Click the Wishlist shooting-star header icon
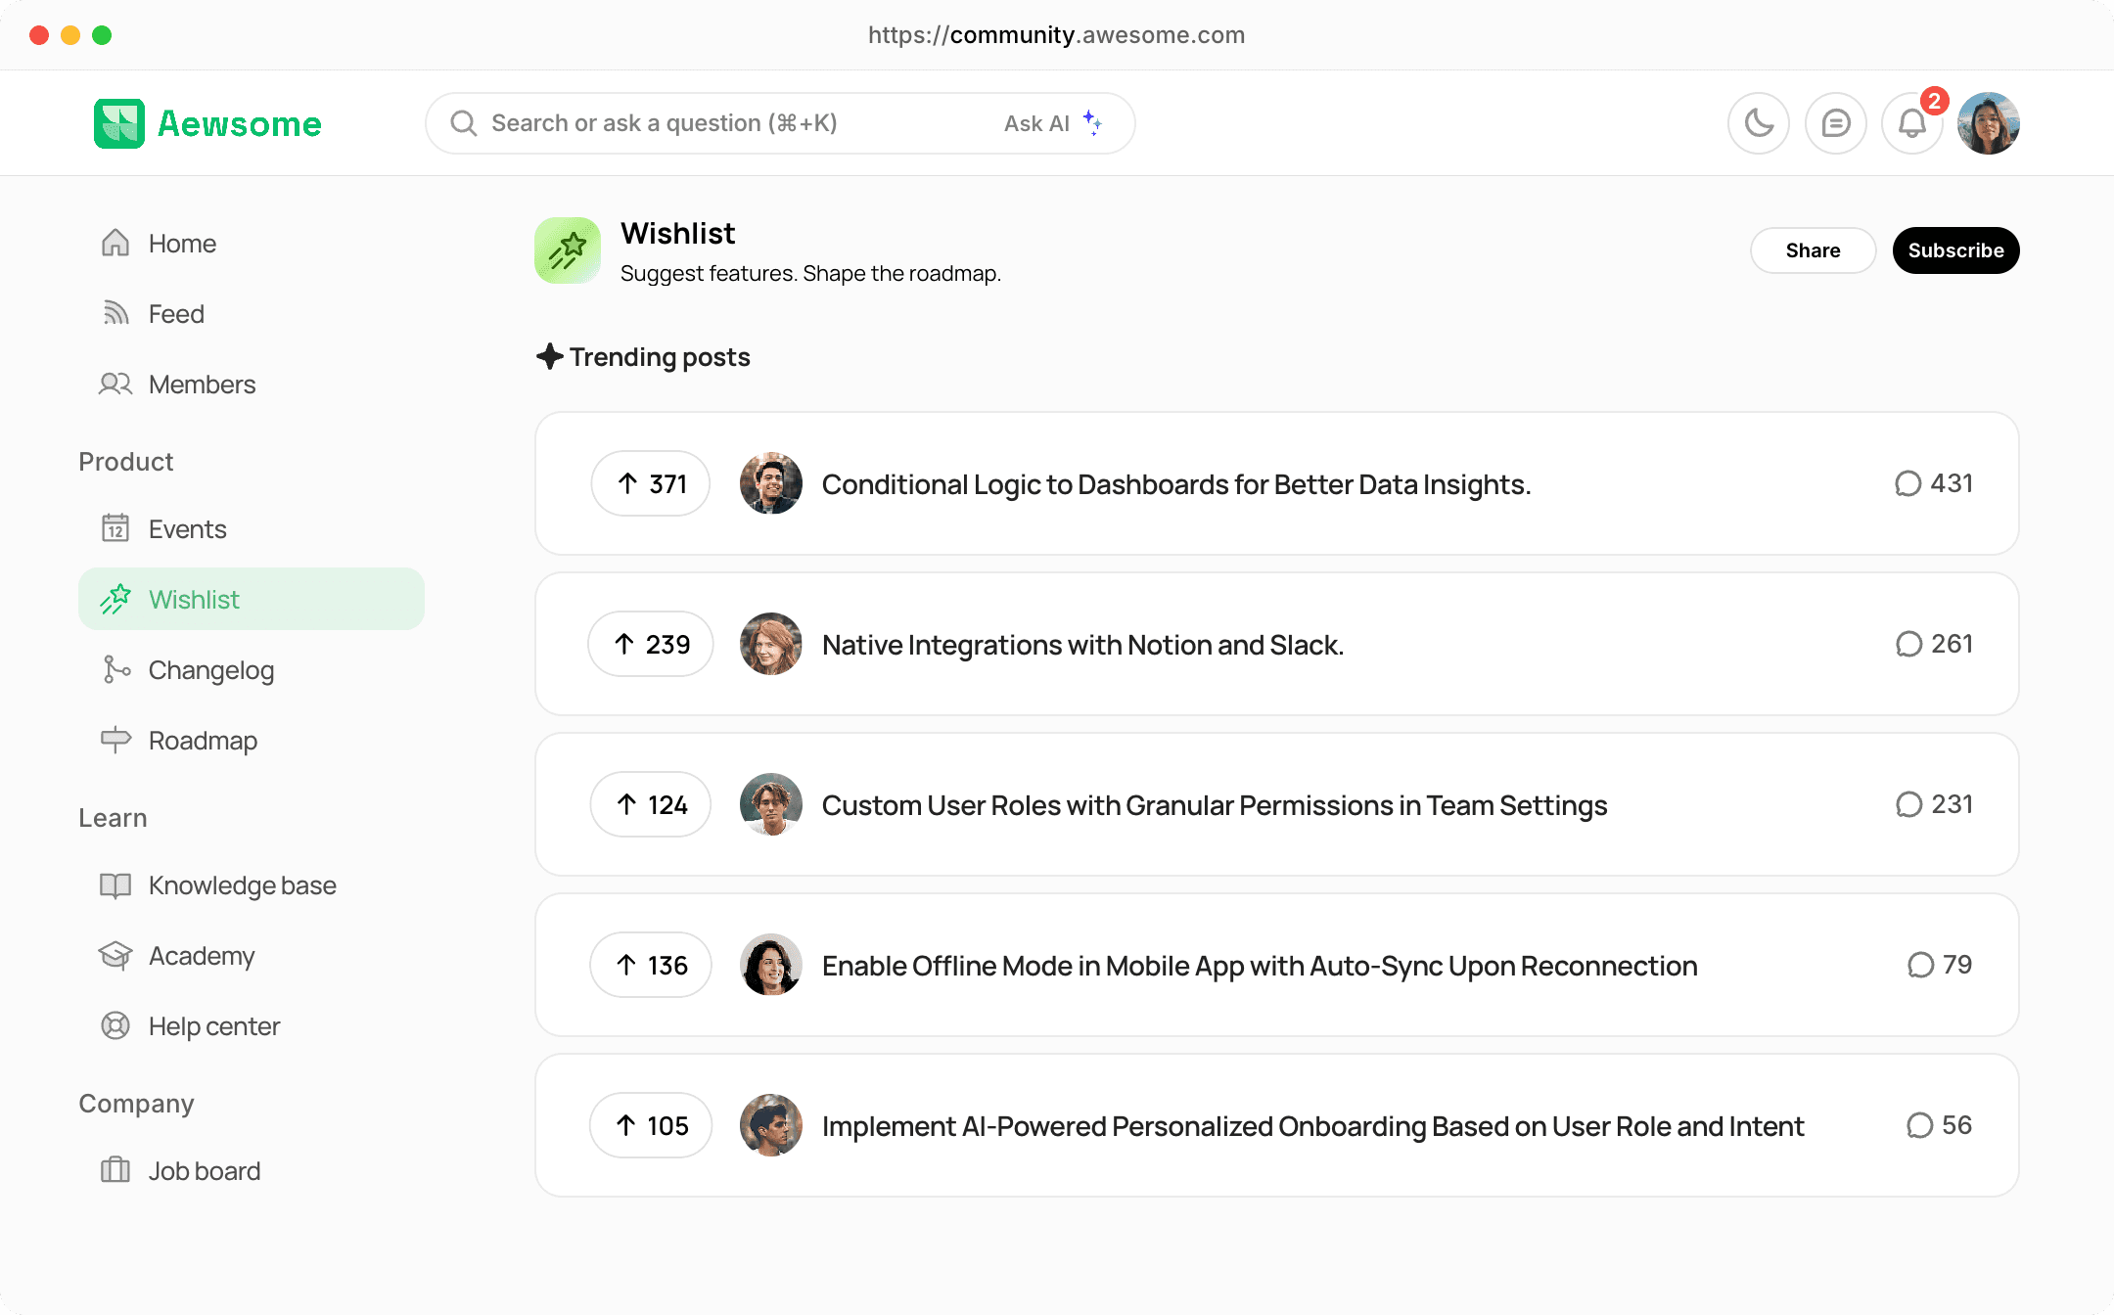The height and width of the screenshot is (1315, 2114). coord(568,250)
